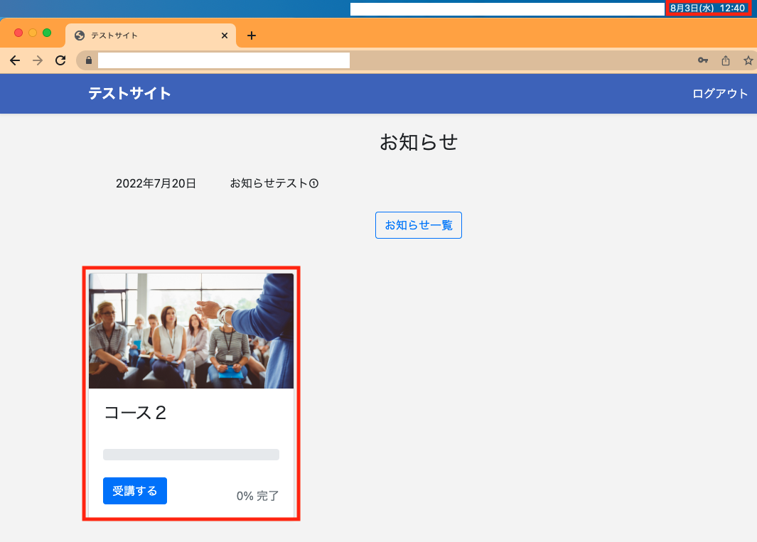Click the date and time in menu bar

(707, 8)
